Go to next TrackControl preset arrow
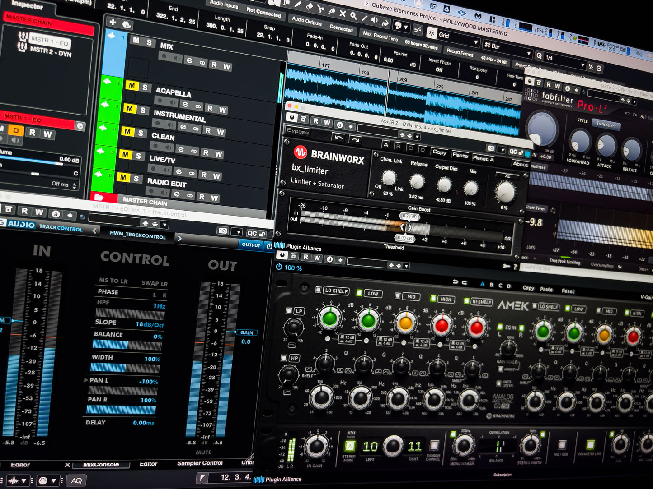The height and width of the screenshot is (489, 653). (179, 238)
